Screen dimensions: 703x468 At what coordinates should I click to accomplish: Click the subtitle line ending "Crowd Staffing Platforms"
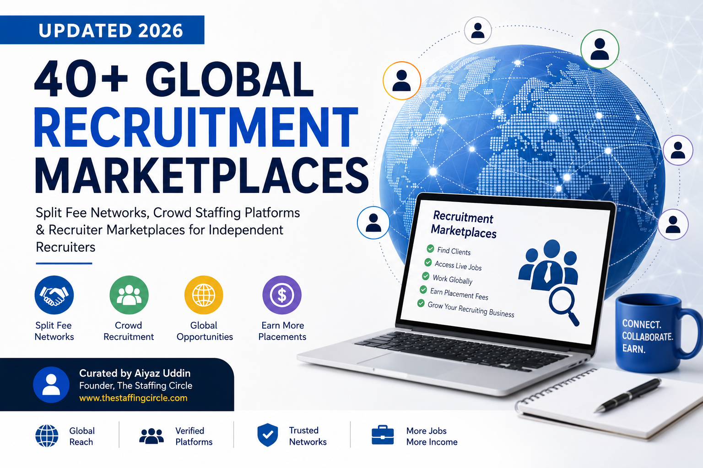click(168, 213)
